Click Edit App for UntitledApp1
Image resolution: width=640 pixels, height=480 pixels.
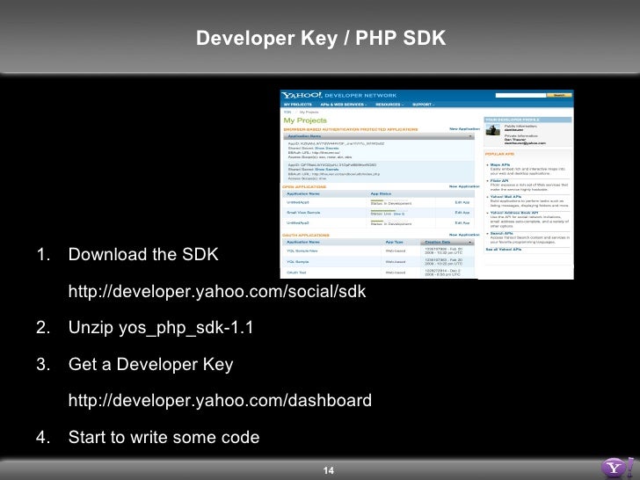coord(462,202)
